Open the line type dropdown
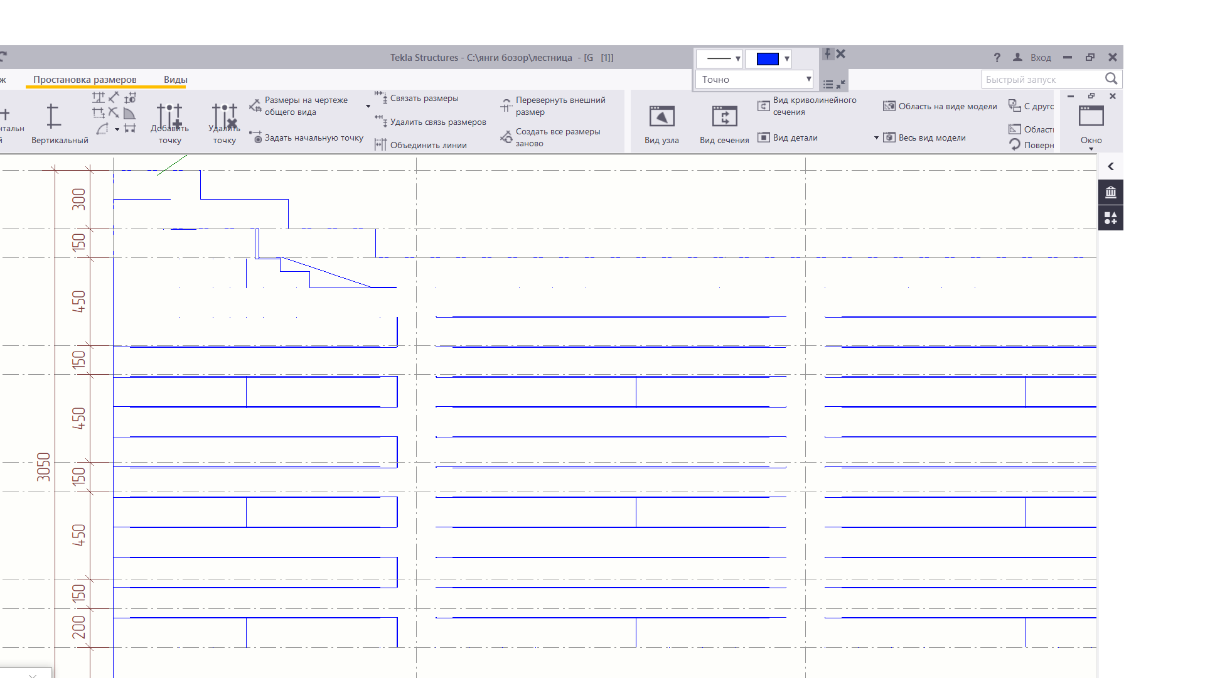The image size is (1205, 678). (719, 59)
